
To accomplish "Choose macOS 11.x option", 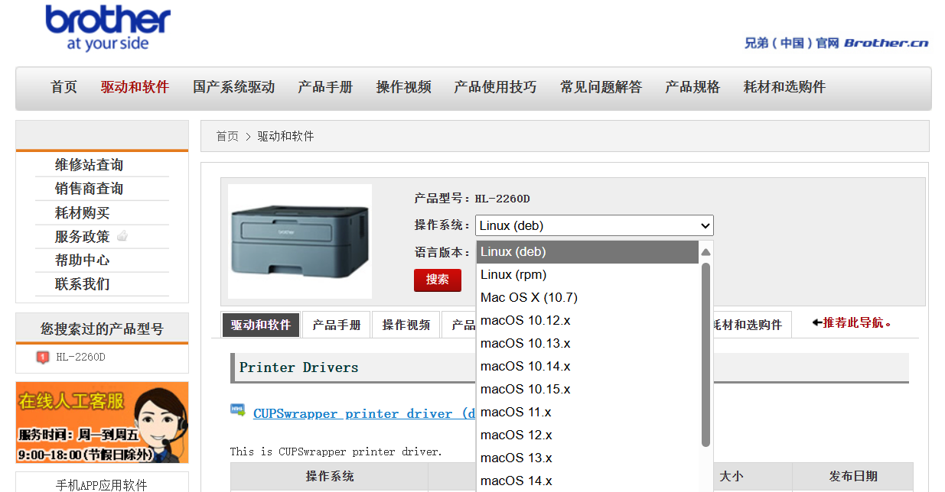I will 588,413.
